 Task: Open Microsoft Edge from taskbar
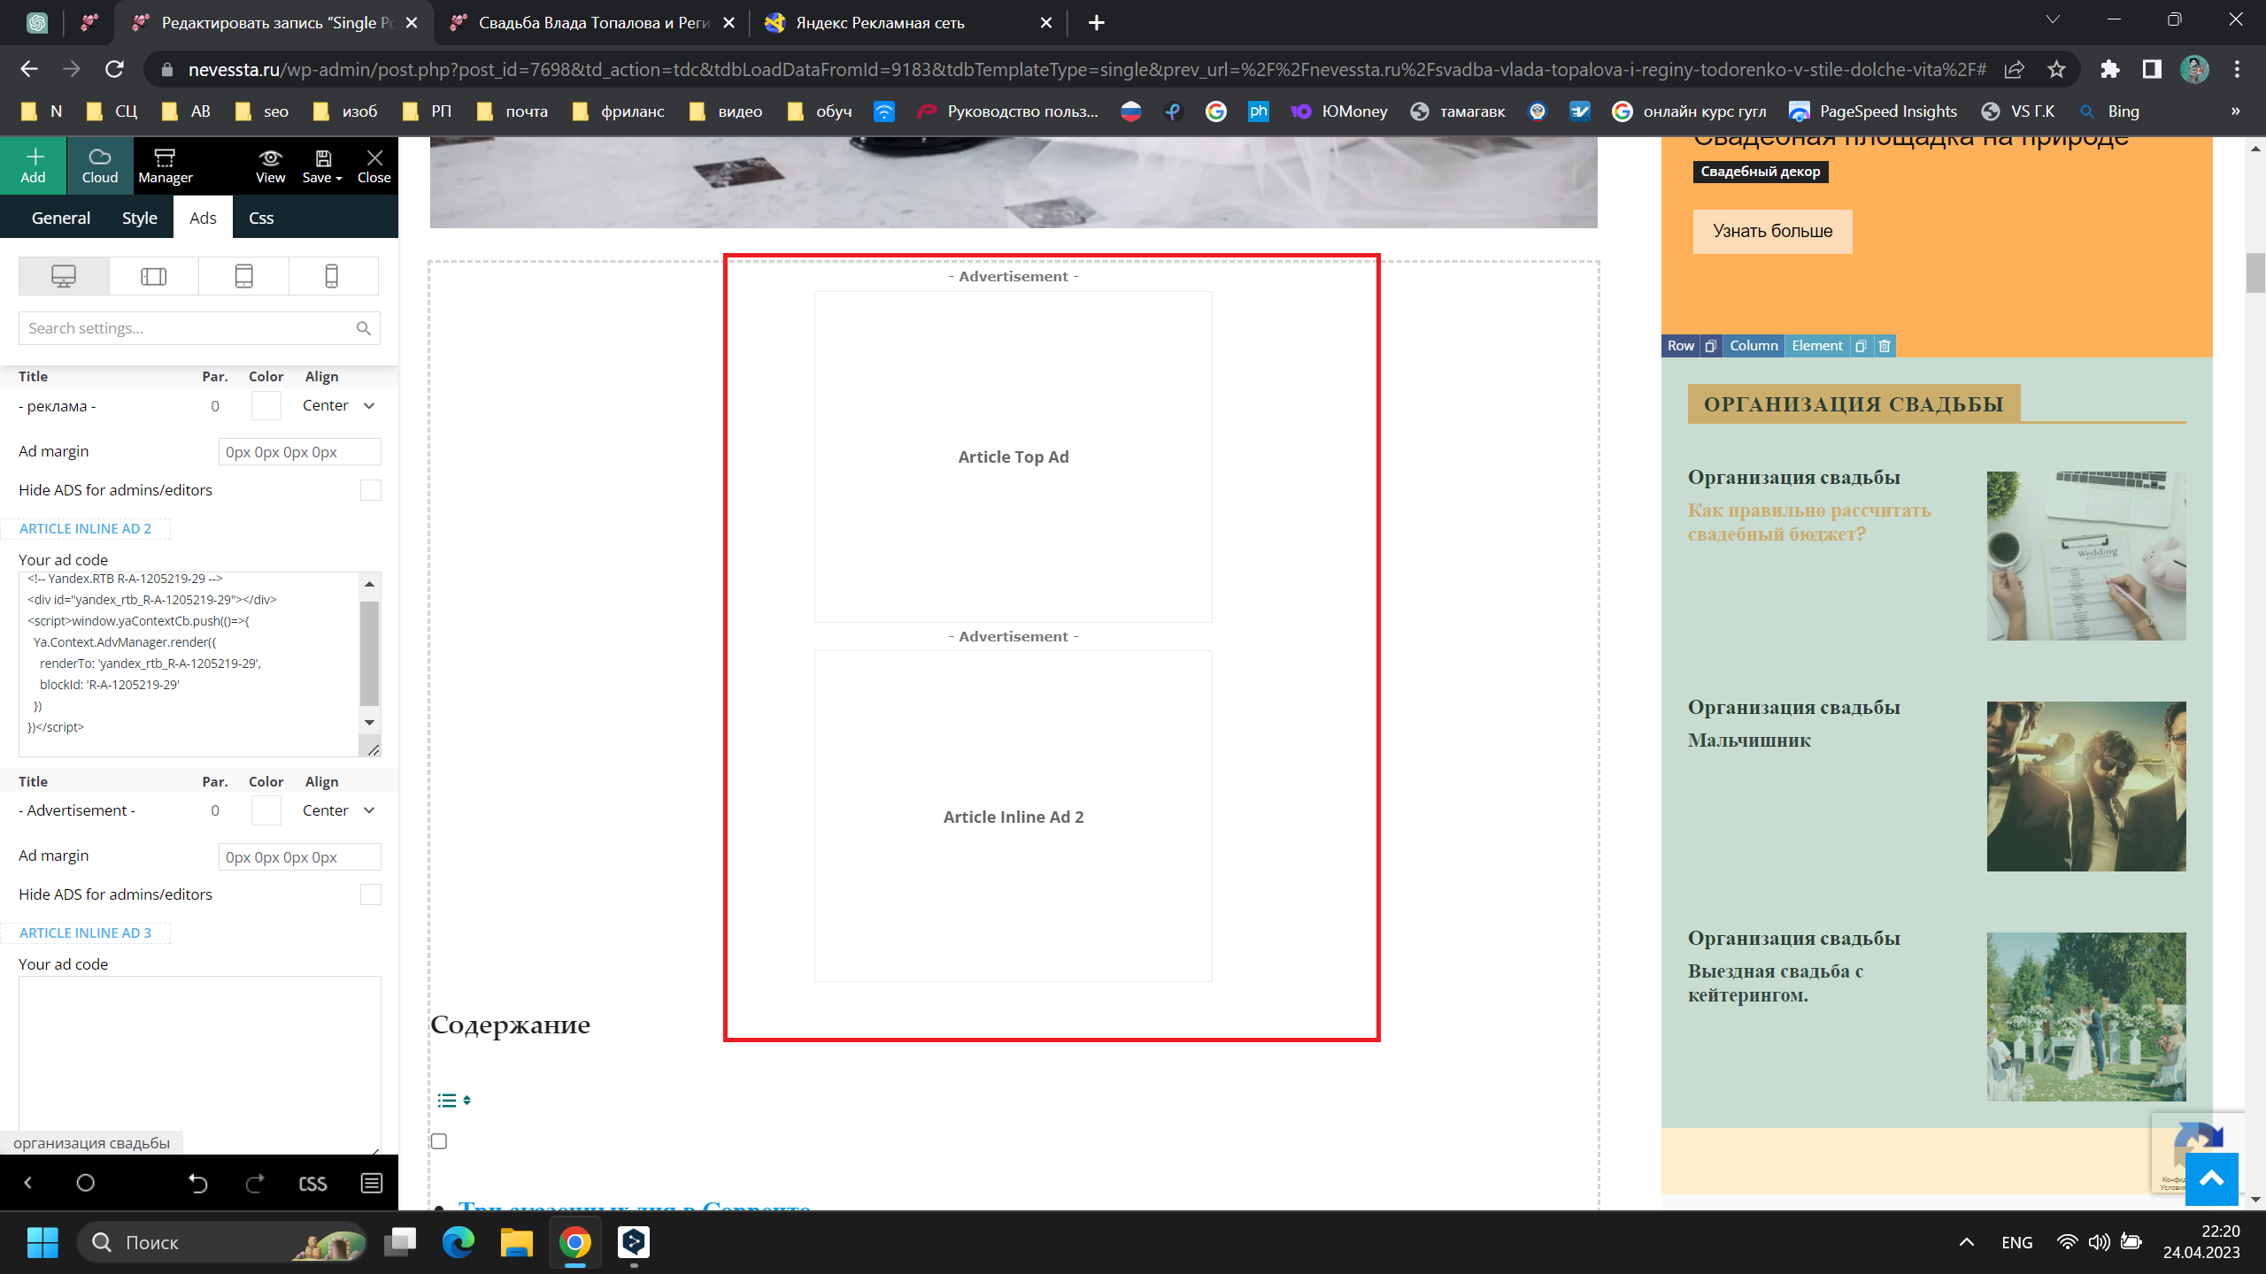[x=459, y=1242]
